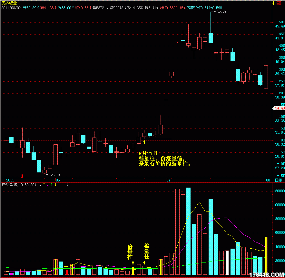Click the green up arrow in volume header

tap(52, 185)
